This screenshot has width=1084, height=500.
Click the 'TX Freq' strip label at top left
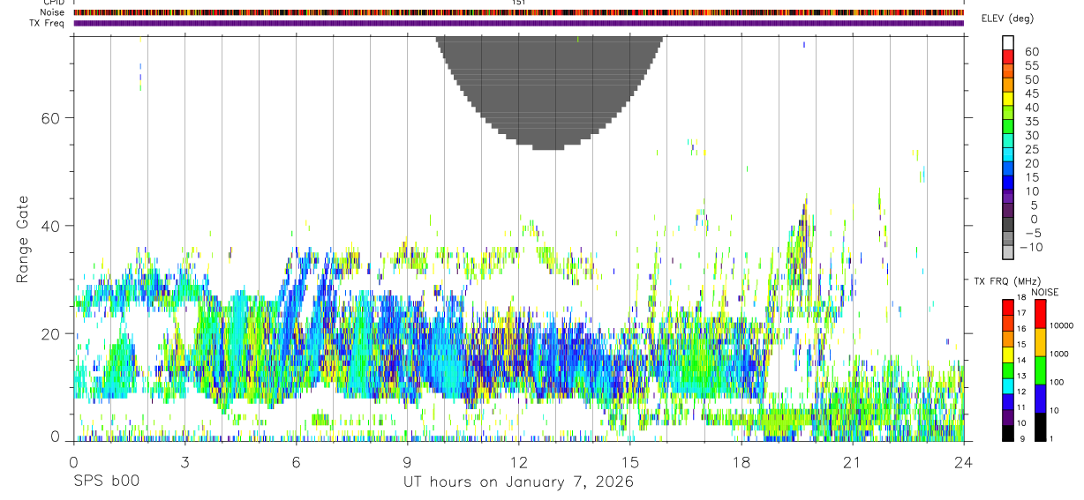click(47, 23)
